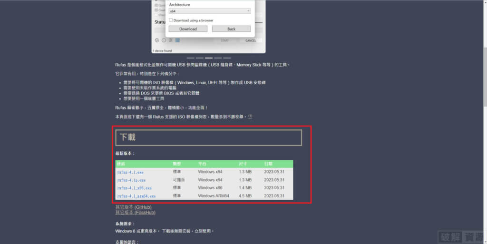Screen dimensions: 487x244
Task: Click the CANCEL button in Rufus
Action: point(251,40)
